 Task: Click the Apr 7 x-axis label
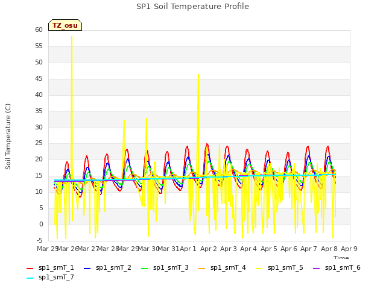click(x=309, y=249)
